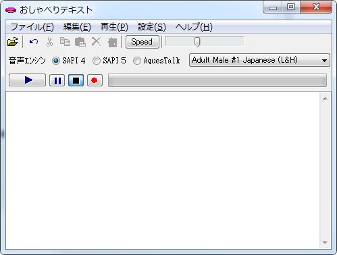Click the scrollbar up arrow
Image resolution: width=337 pixels, height=255 pixels.
pos(325,98)
